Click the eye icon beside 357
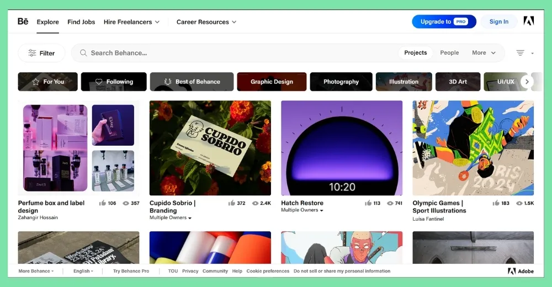The width and height of the screenshot is (552, 287). click(x=126, y=203)
